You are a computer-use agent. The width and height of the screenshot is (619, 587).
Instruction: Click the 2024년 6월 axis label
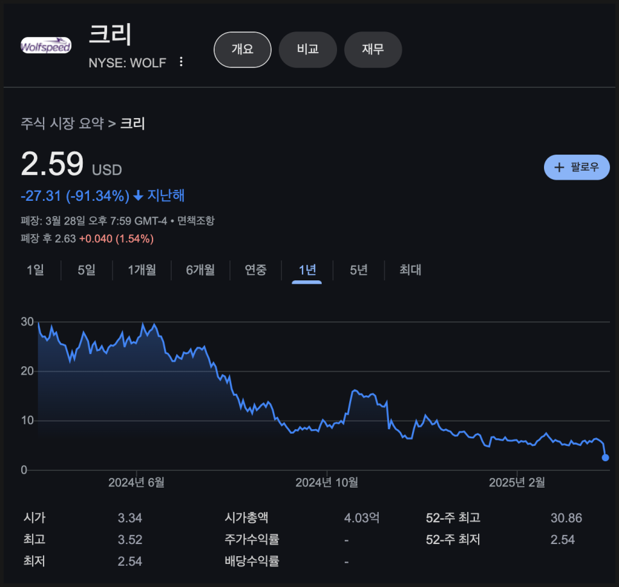(136, 482)
